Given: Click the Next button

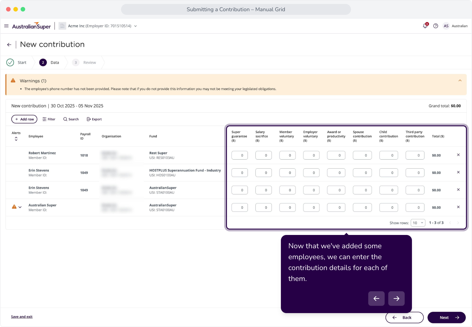Looking at the screenshot, I should click(x=447, y=318).
